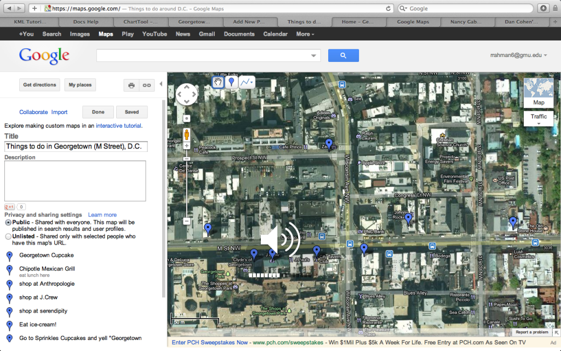
Task: Open the Learn more privacy link
Action: [102, 215]
